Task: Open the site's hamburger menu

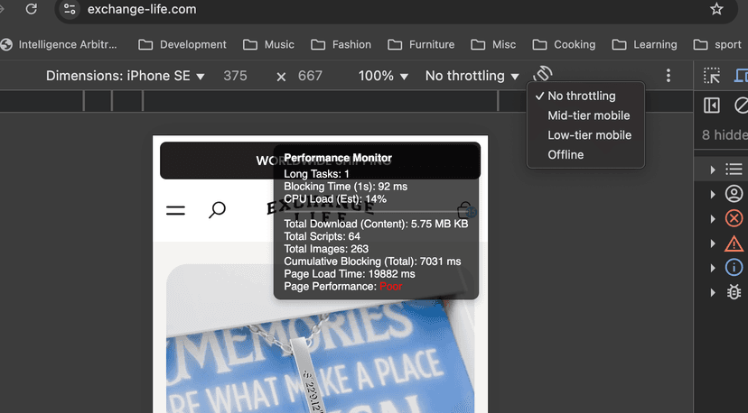Action: click(x=175, y=210)
